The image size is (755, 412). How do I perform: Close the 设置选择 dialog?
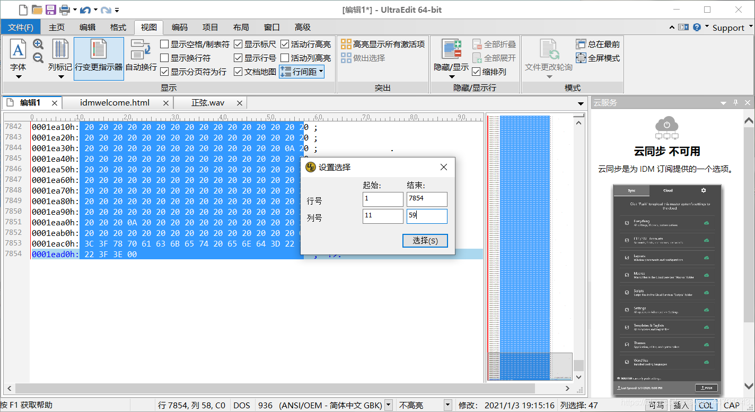point(444,167)
